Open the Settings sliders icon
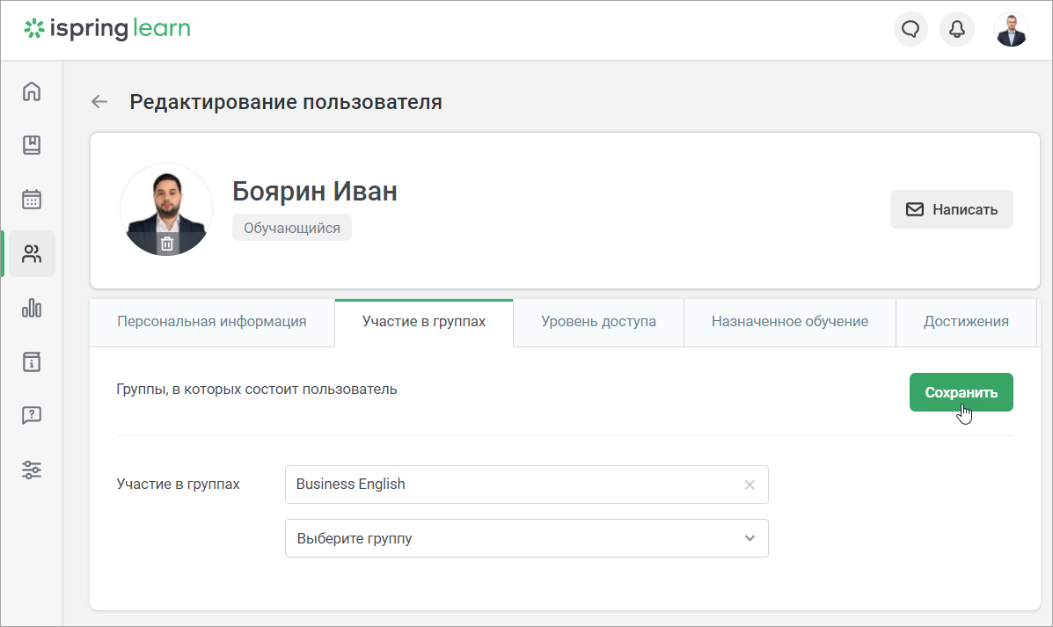1053x627 pixels. [32, 470]
